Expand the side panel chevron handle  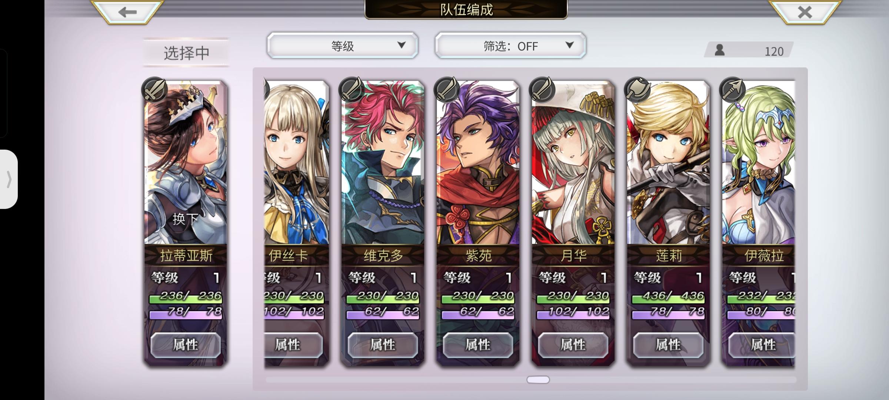click(9, 179)
